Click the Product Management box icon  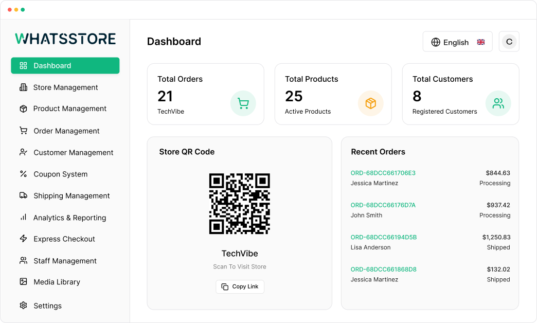[23, 109]
